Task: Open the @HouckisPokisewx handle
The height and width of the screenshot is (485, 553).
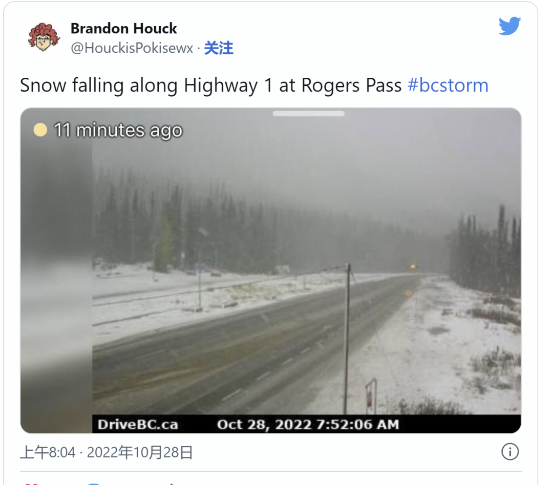Action: tap(132, 48)
